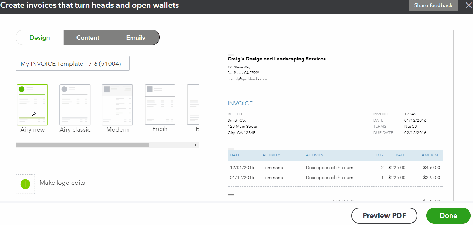The image size is (473, 225).
Task: Click the template name input field
Action: 73,63
